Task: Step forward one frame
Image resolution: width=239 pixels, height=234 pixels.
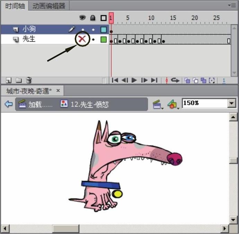Action: pyautogui.click(x=144, y=80)
